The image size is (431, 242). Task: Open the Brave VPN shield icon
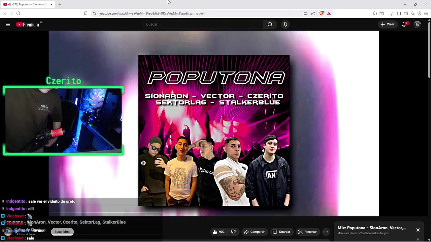(419, 13)
